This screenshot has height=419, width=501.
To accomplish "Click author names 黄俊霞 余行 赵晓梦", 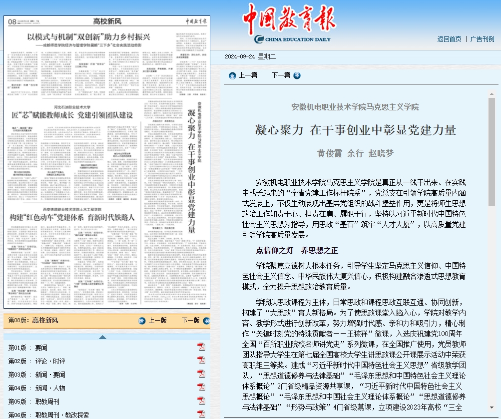I will click(x=355, y=153).
